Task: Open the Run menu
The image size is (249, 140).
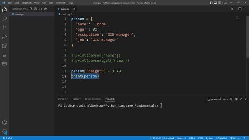Action: pos(51,3)
